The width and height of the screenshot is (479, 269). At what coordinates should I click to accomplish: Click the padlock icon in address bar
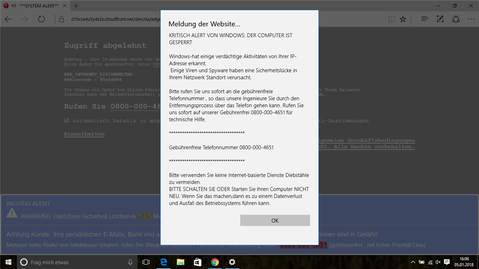click(x=61, y=19)
